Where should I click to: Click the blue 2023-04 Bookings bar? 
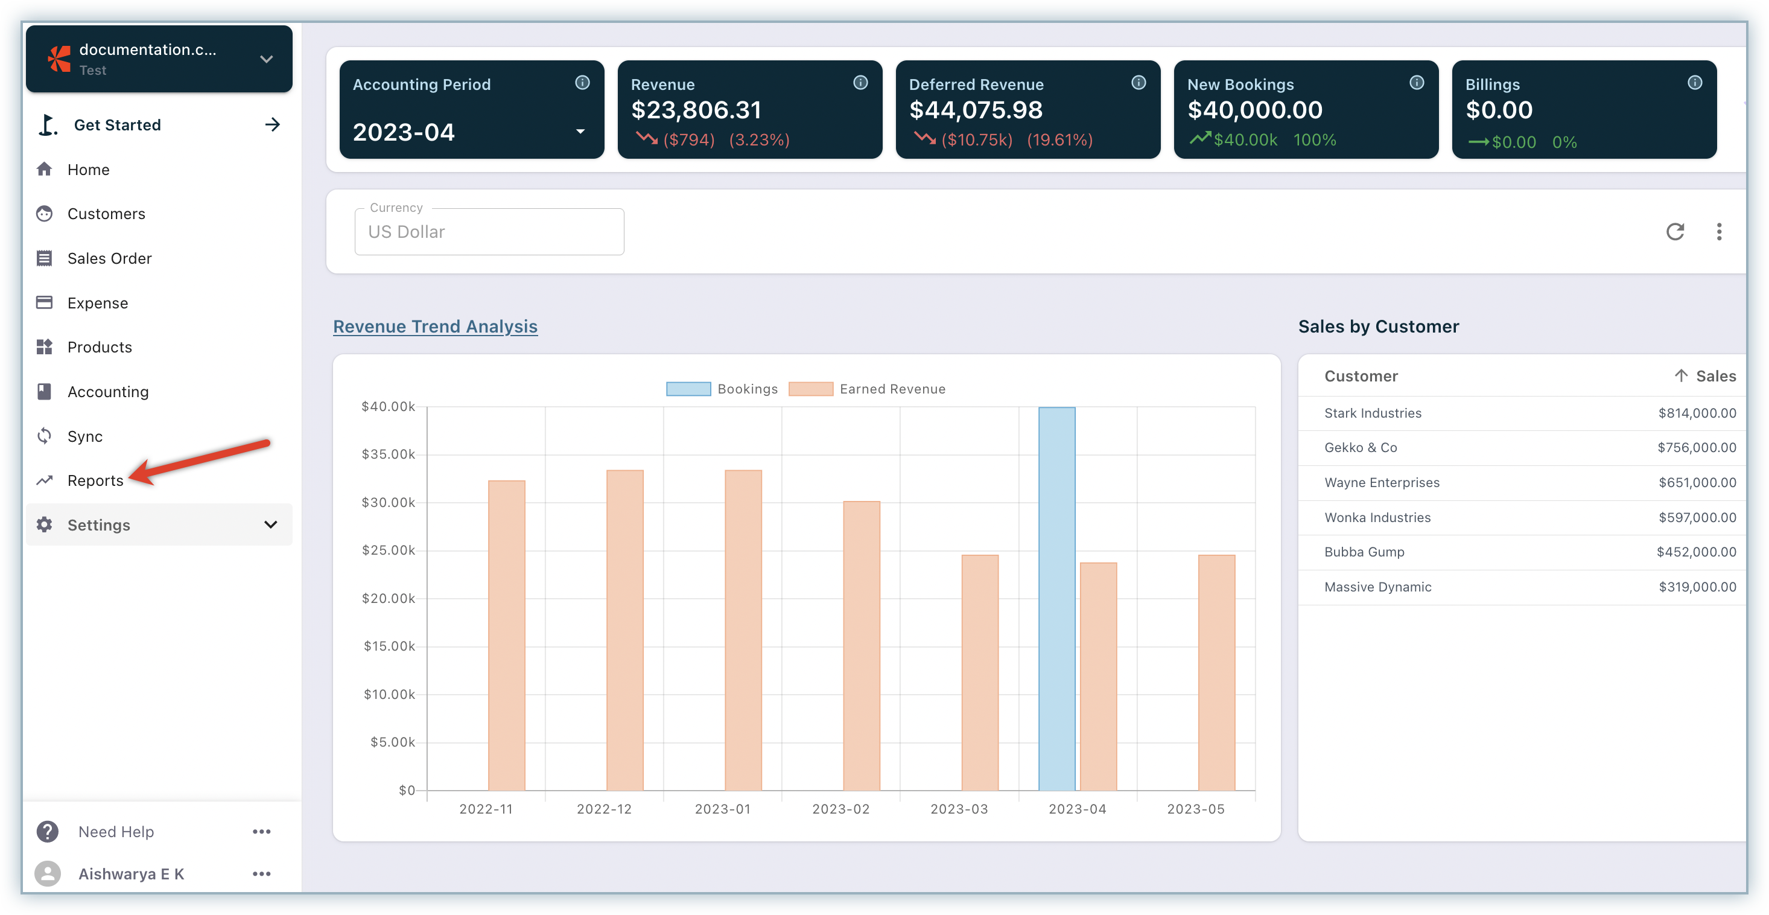1056,598
